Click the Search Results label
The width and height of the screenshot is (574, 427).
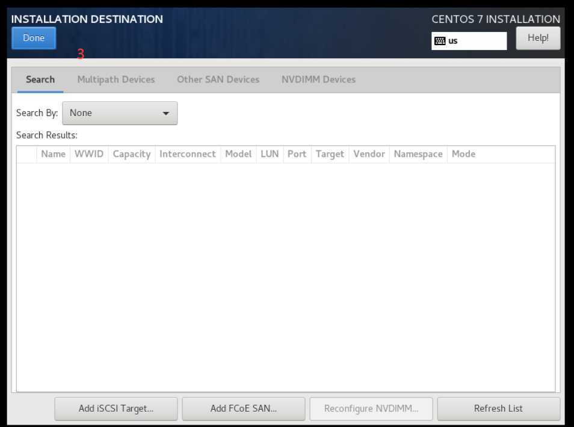(47, 135)
